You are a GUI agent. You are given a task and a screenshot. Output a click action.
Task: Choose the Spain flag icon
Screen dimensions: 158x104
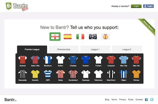(x=68, y=37)
